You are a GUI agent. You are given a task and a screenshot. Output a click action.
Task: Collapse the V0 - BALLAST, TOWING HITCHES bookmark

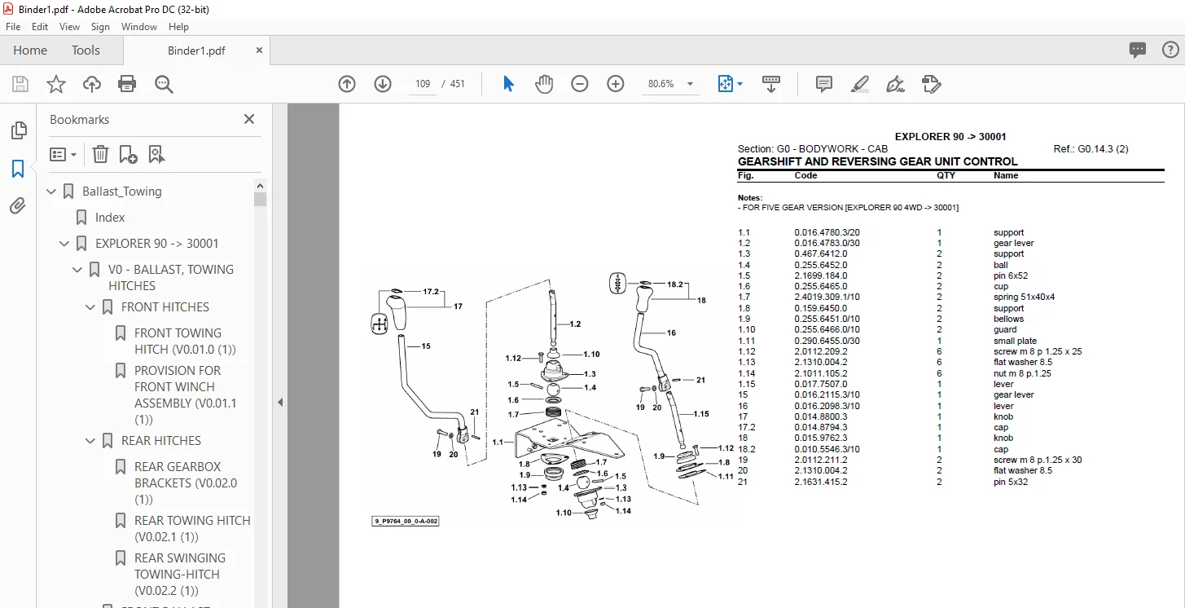click(x=78, y=270)
